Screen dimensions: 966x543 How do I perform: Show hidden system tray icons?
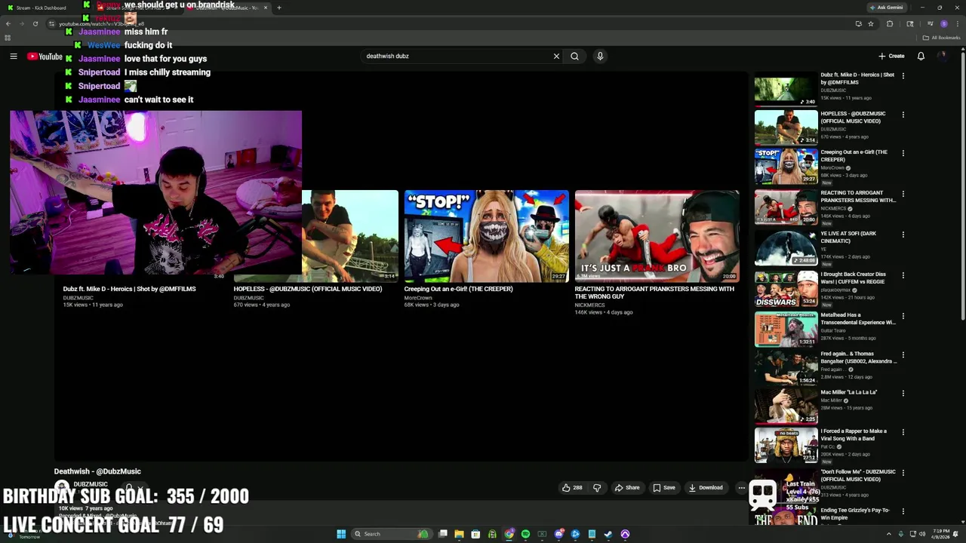(888, 534)
